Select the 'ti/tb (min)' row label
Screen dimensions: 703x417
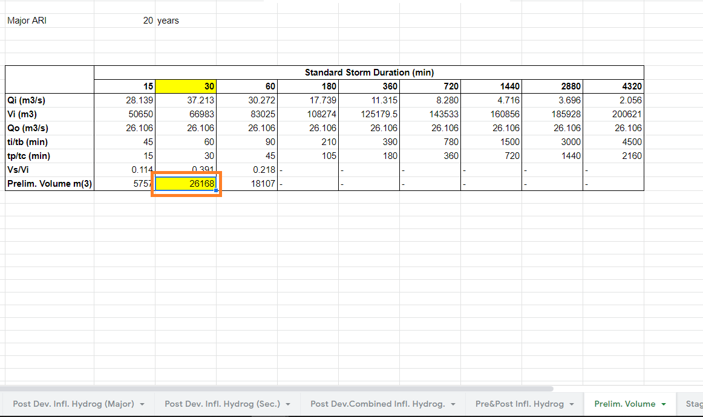coord(50,142)
